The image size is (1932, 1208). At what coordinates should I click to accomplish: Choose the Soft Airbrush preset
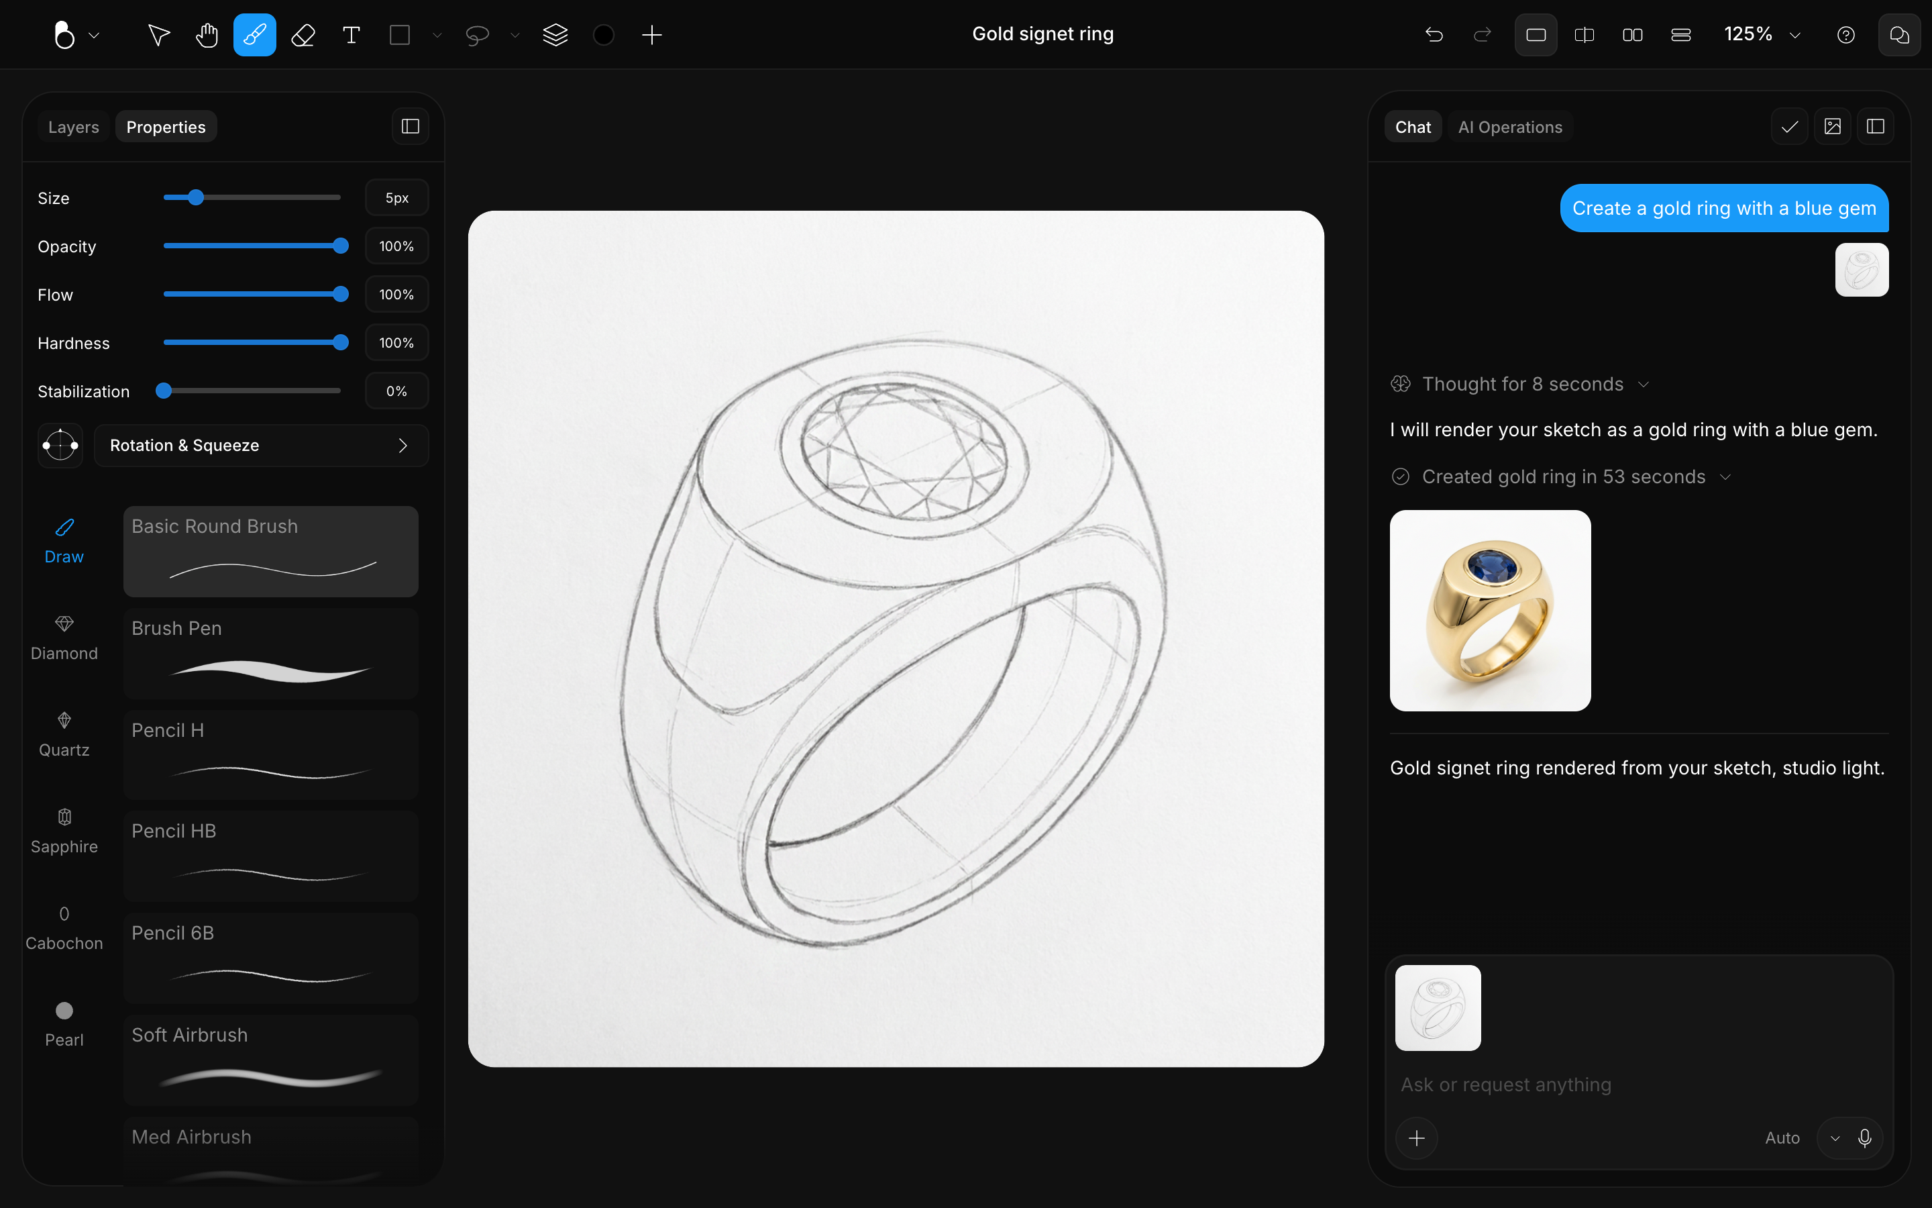coord(270,1060)
